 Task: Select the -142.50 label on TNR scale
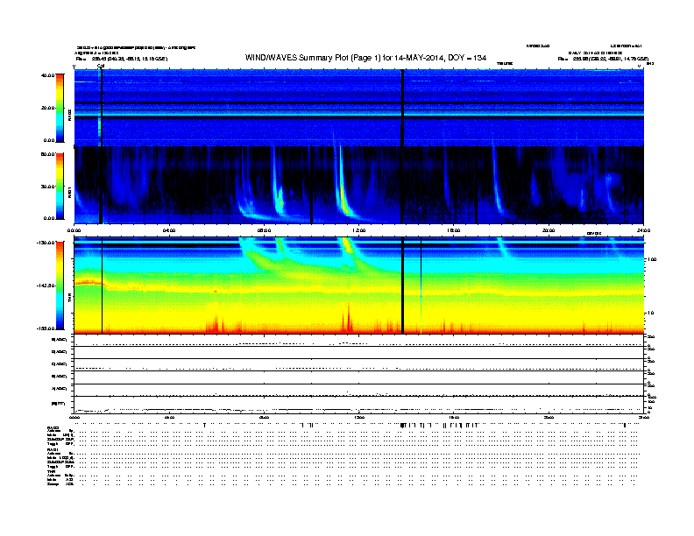click(46, 286)
